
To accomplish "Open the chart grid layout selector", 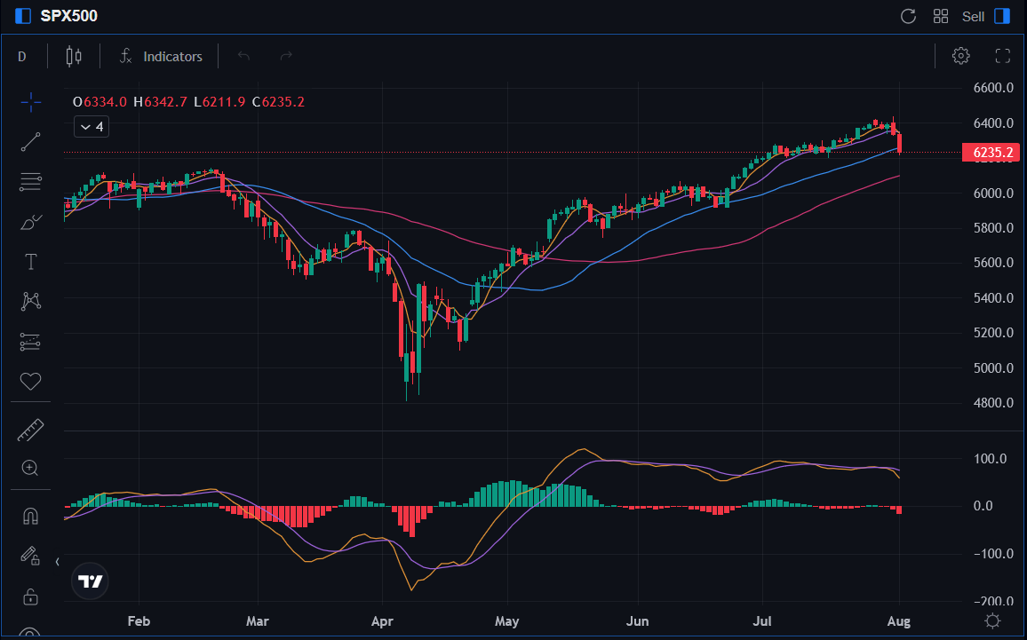I will coord(941,16).
